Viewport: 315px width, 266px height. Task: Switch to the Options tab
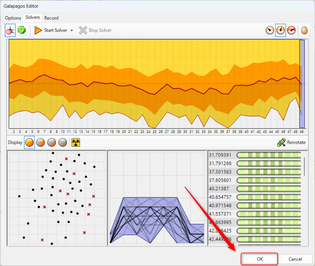pos(13,18)
